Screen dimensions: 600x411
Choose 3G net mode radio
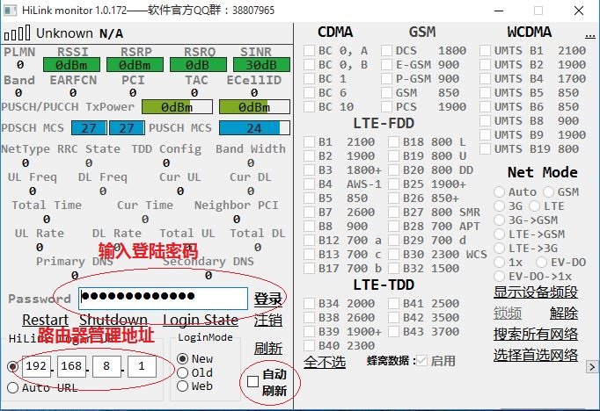pyautogui.click(x=499, y=205)
